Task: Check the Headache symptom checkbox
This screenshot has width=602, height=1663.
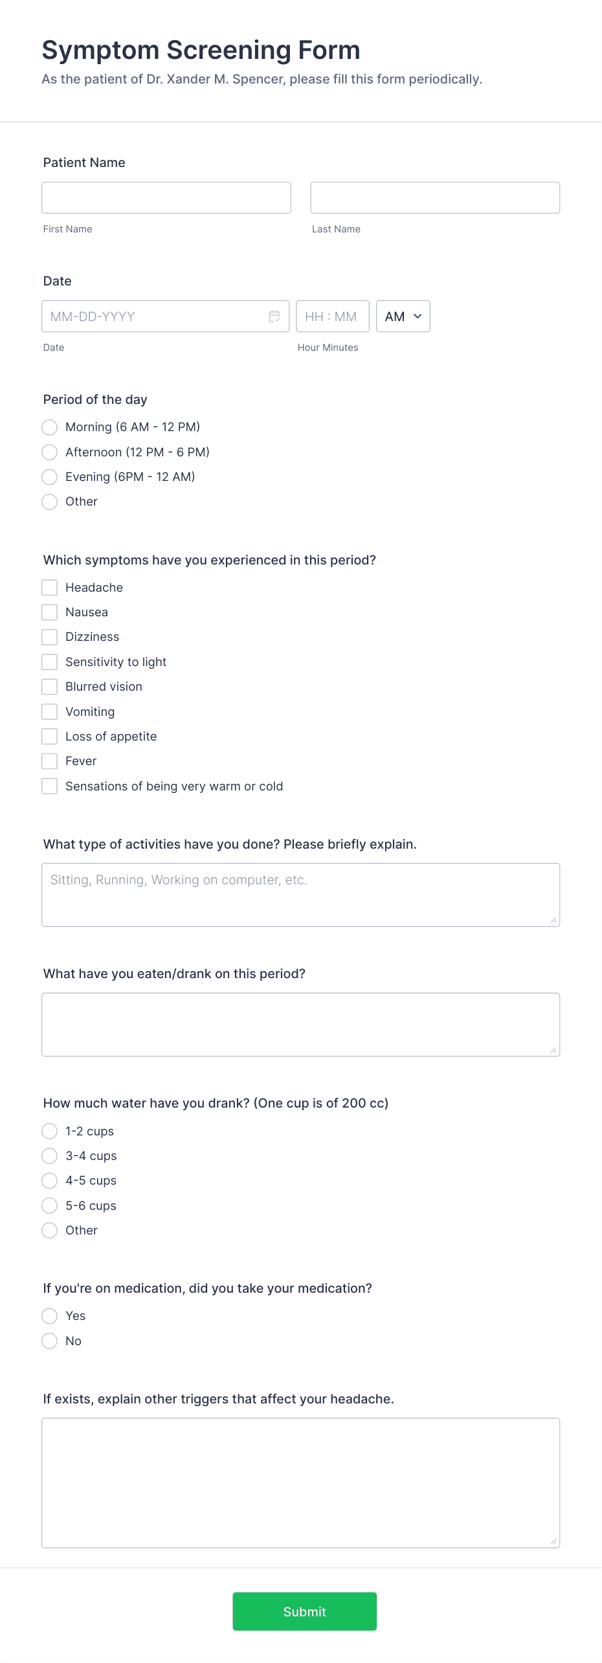Action: point(49,587)
